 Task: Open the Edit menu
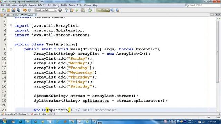pyautogui.click(x=8, y=5)
